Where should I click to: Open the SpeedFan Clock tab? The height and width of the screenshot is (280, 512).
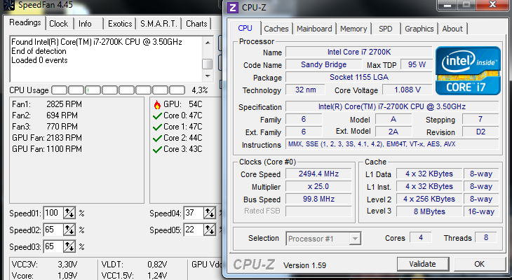click(x=59, y=24)
